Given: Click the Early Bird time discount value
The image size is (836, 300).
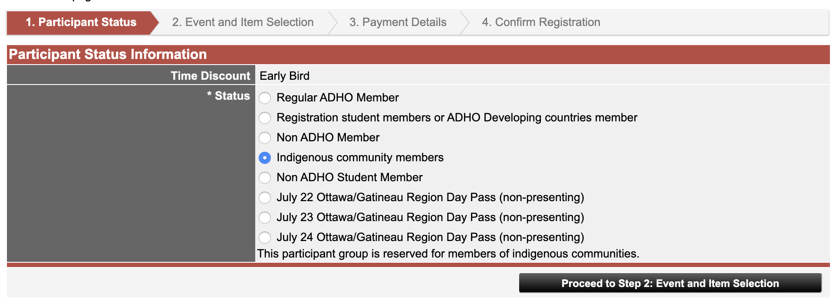Looking at the screenshot, I should coord(284,76).
